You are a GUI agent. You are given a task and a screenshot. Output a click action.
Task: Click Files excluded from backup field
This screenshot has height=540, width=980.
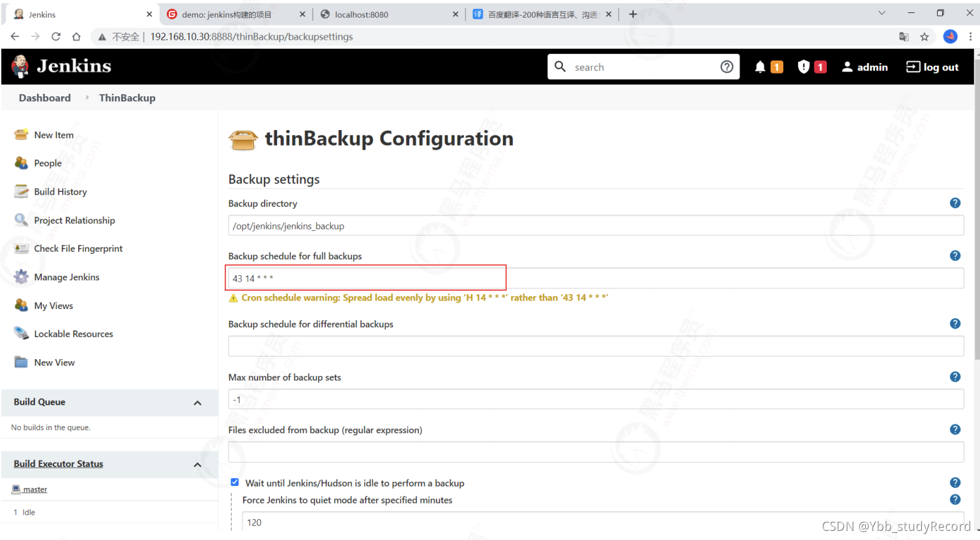596,452
